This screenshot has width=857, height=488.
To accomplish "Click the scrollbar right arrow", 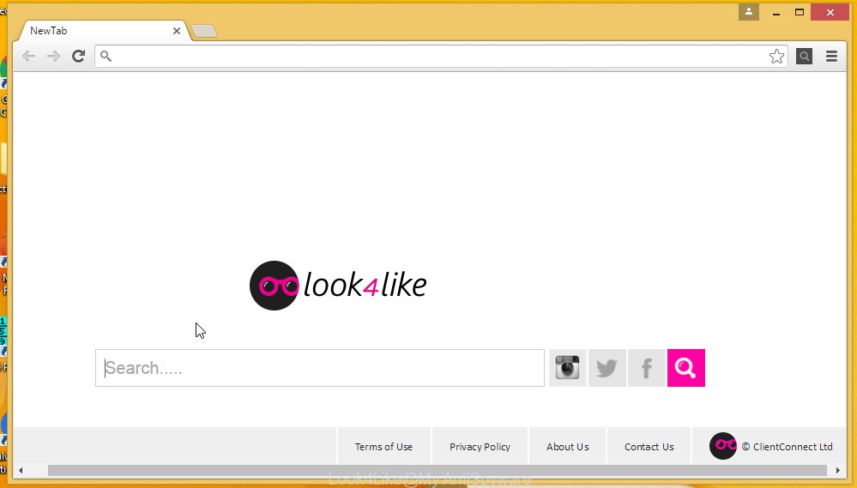I will click(837, 470).
